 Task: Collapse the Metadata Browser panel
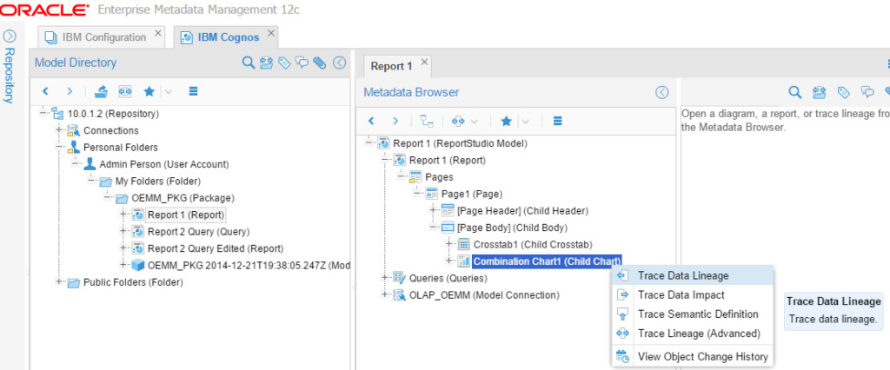click(661, 92)
